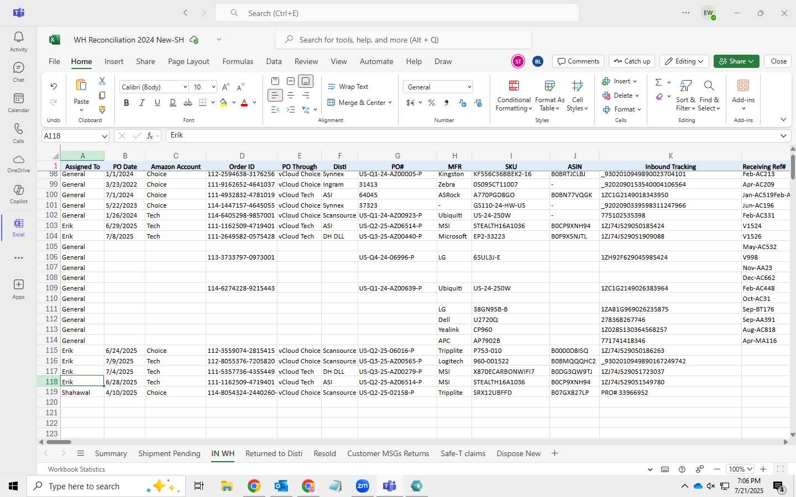Open Workbook Statistics in status bar
Viewport: 796px width, 497px height.
(76, 469)
